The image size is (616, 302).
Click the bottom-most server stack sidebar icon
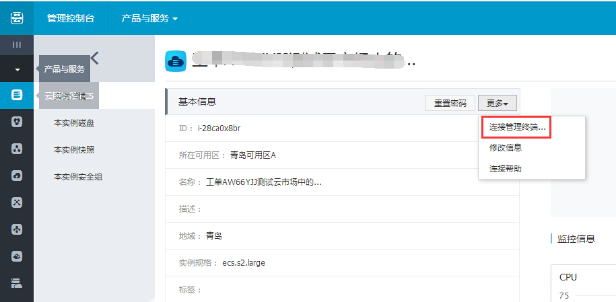[17, 283]
